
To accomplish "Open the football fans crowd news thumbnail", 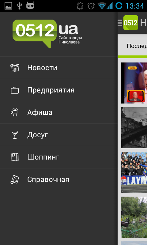I will coord(134,172).
